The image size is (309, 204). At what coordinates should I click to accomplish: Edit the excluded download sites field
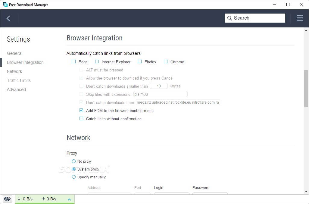click(178, 102)
